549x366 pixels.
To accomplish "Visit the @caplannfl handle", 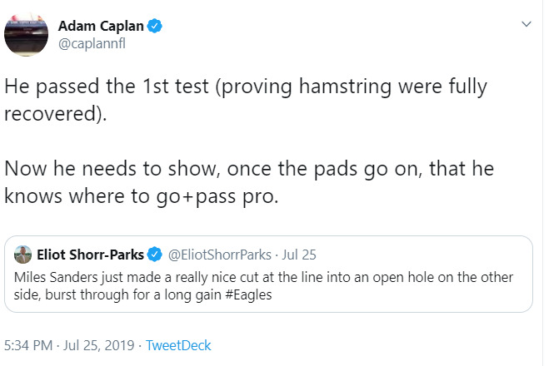I will [x=92, y=44].
